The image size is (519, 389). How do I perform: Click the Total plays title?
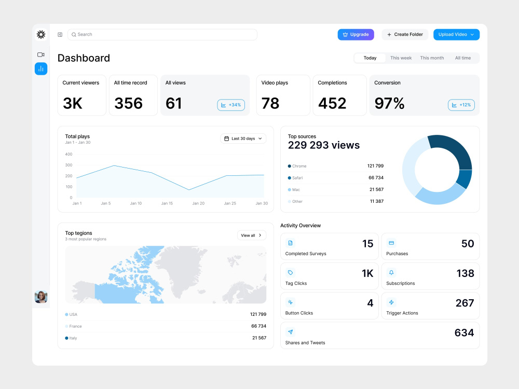tap(77, 136)
